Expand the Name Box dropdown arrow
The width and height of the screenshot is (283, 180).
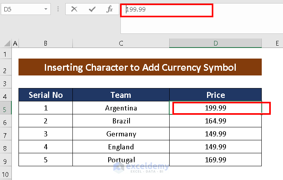46,9
